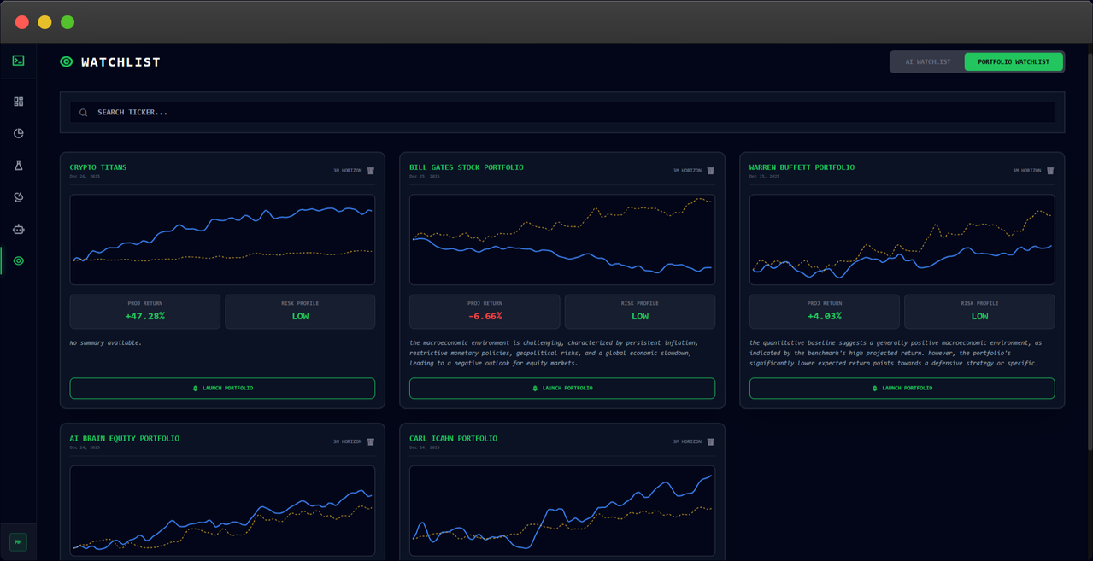Viewport: 1093px width, 561px height.
Task: Open the pie chart icon in sidebar
Action: point(18,133)
